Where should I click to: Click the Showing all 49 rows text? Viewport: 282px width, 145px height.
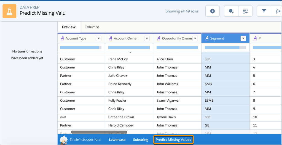point(182,11)
